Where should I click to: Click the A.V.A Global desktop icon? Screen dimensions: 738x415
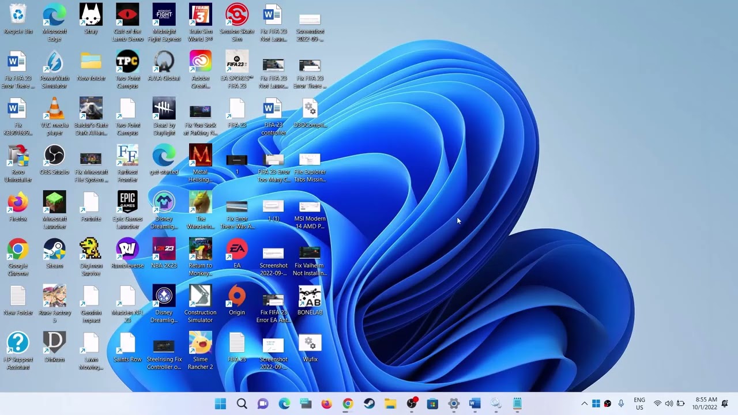(x=164, y=66)
